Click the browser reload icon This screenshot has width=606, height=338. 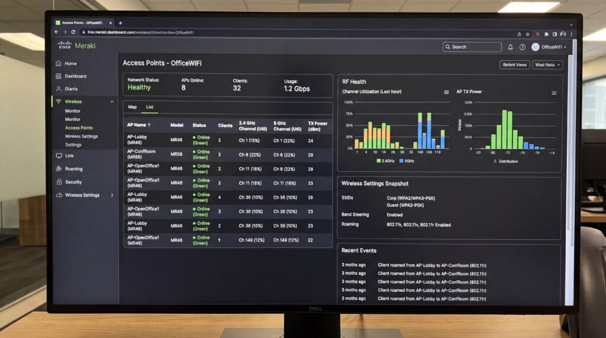[x=73, y=32]
